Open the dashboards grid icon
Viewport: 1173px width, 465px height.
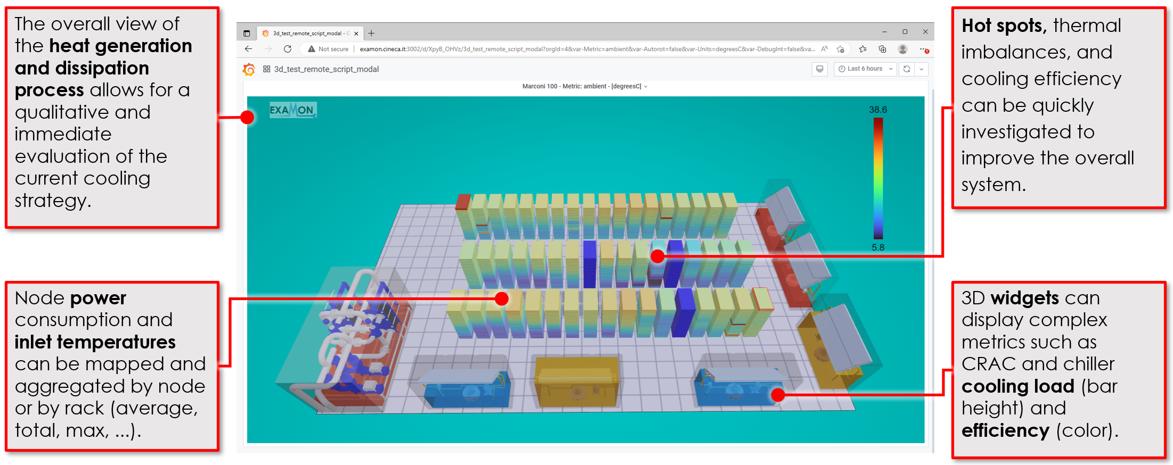(267, 69)
